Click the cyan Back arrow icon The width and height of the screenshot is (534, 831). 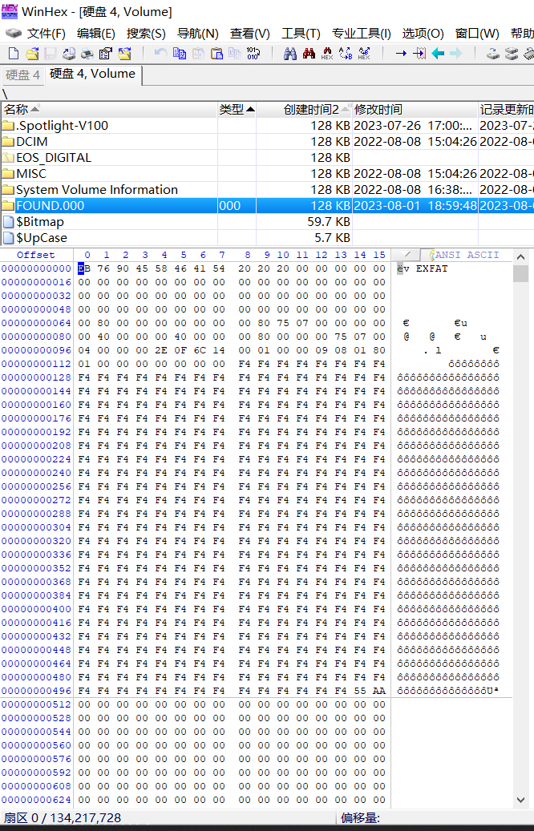point(438,53)
